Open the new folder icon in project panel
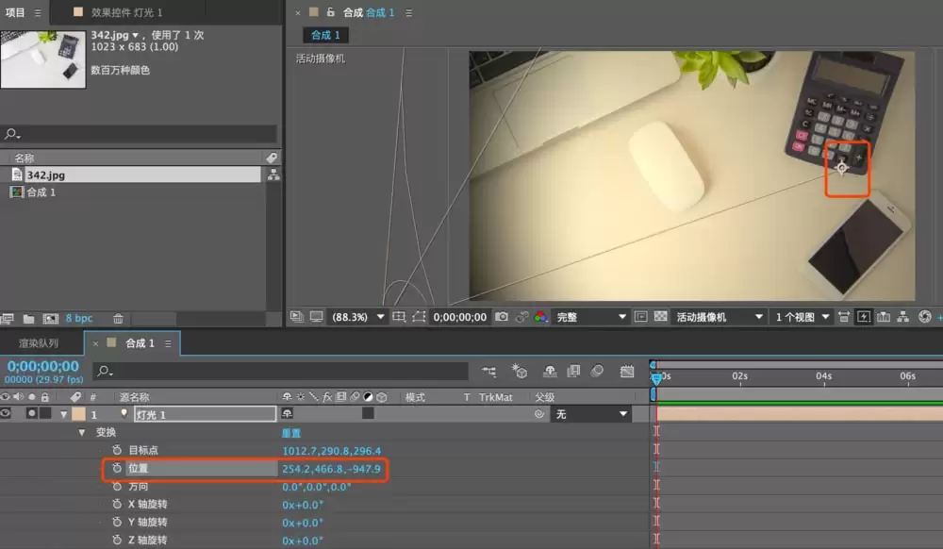 point(28,319)
